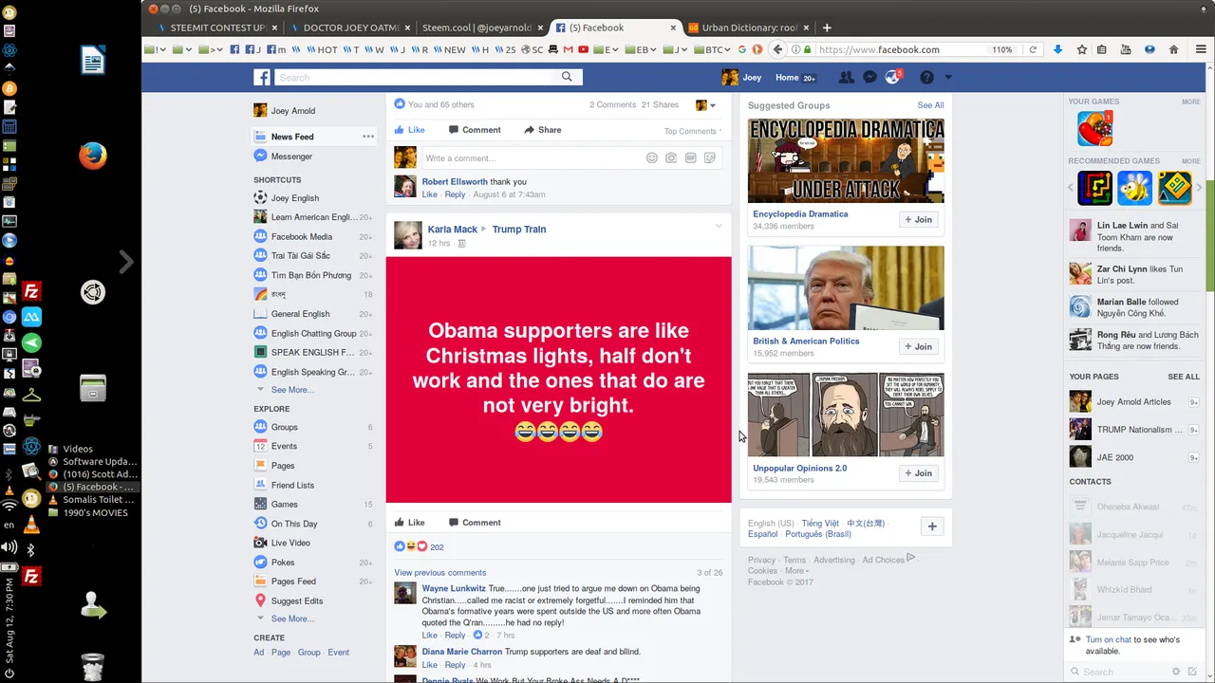Screen dimensions: 1215x683
Task: Like the post with 65 others
Action: tap(409, 130)
